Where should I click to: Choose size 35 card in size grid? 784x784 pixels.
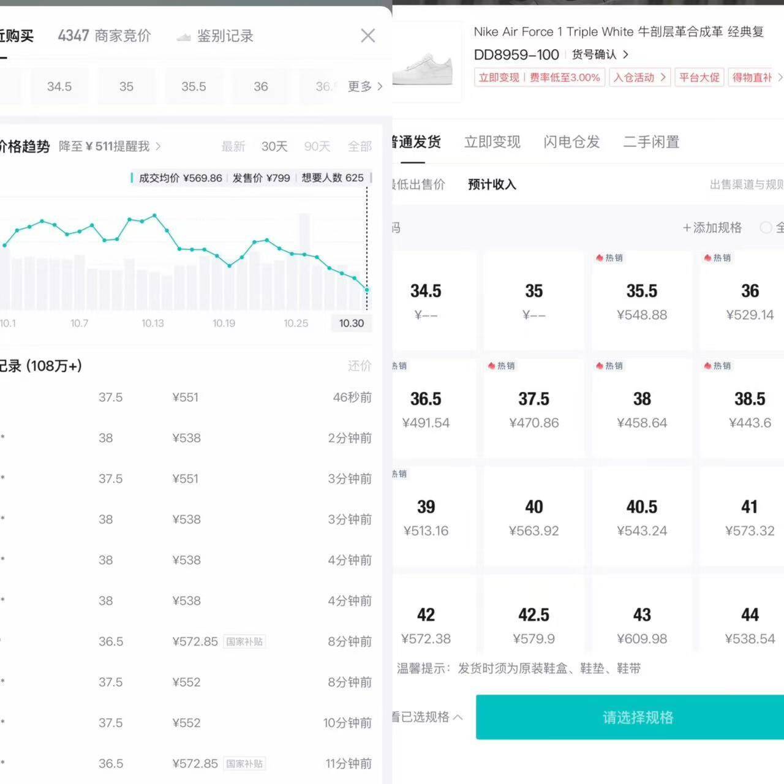(x=533, y=300)
